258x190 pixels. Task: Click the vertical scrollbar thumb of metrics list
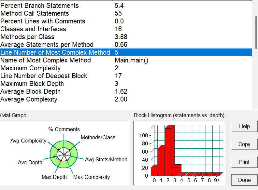tap(256, 33)
